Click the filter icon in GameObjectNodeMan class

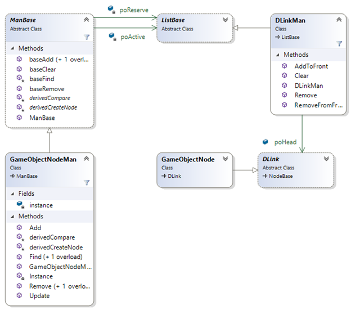pyautogui.click(x=87, y=182)
